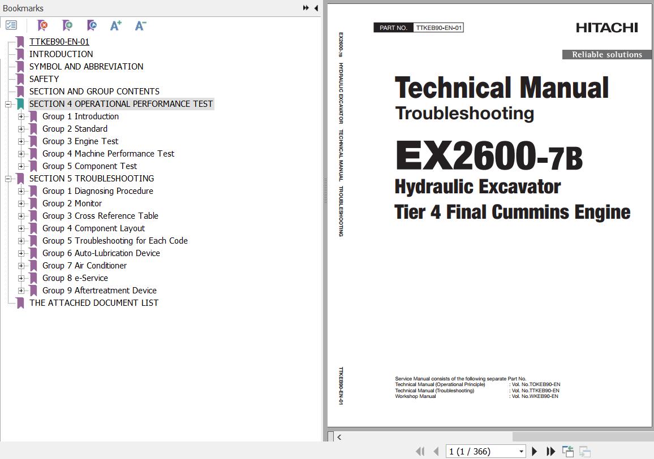
Task: Select SECTION 4 OPERATIONAL PERFORMANCE TEST bookmark
Action: (121, 104)
